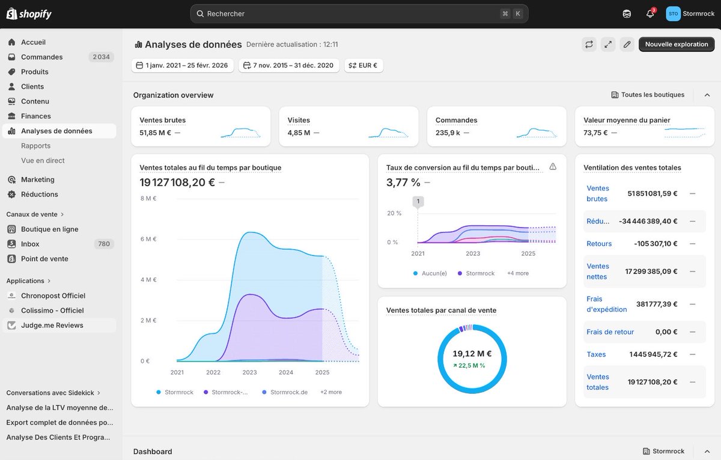Toggle Stormrock-... purple legend in sales chart

coord(226,392)
